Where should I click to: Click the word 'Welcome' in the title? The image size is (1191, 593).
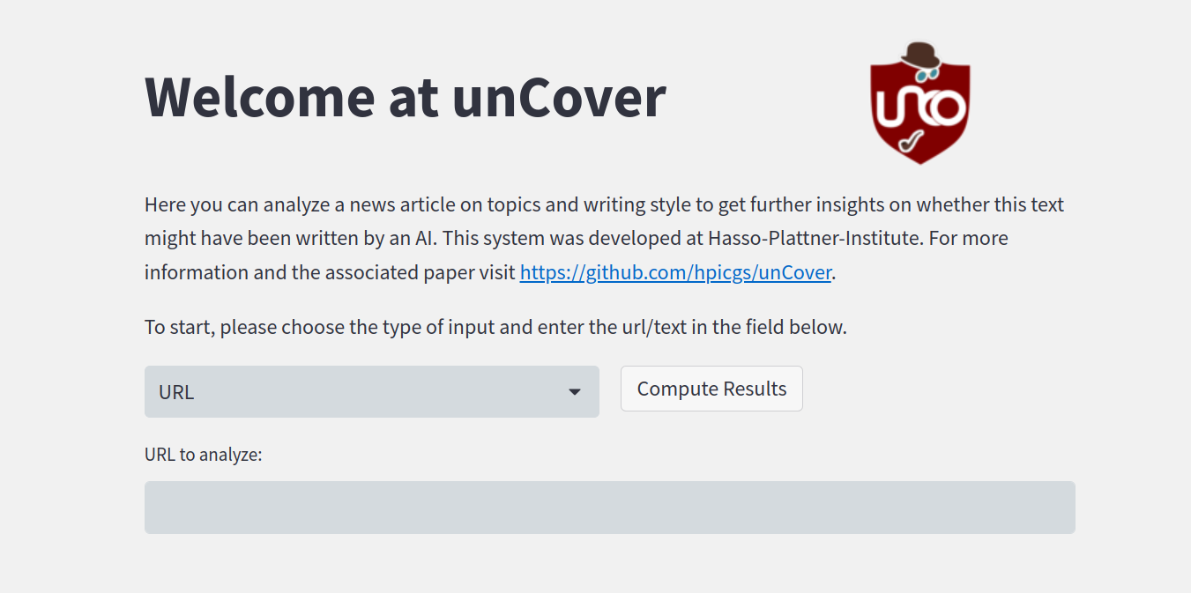[260, 96]
